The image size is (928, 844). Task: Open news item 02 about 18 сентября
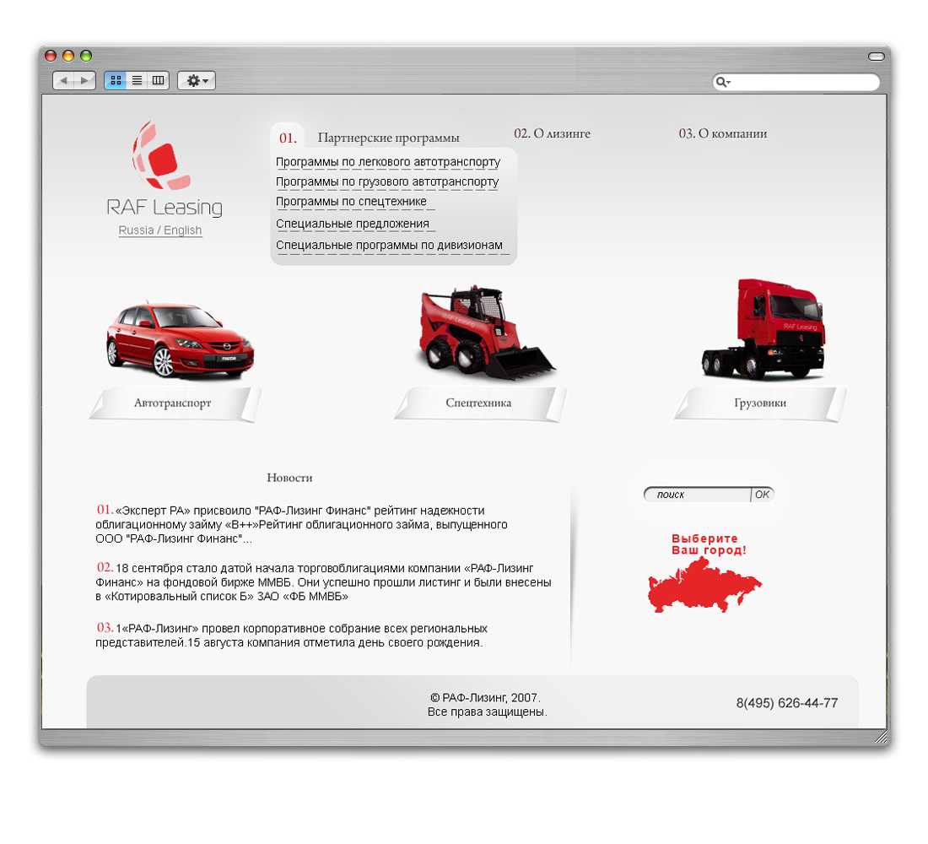(324, 582)
